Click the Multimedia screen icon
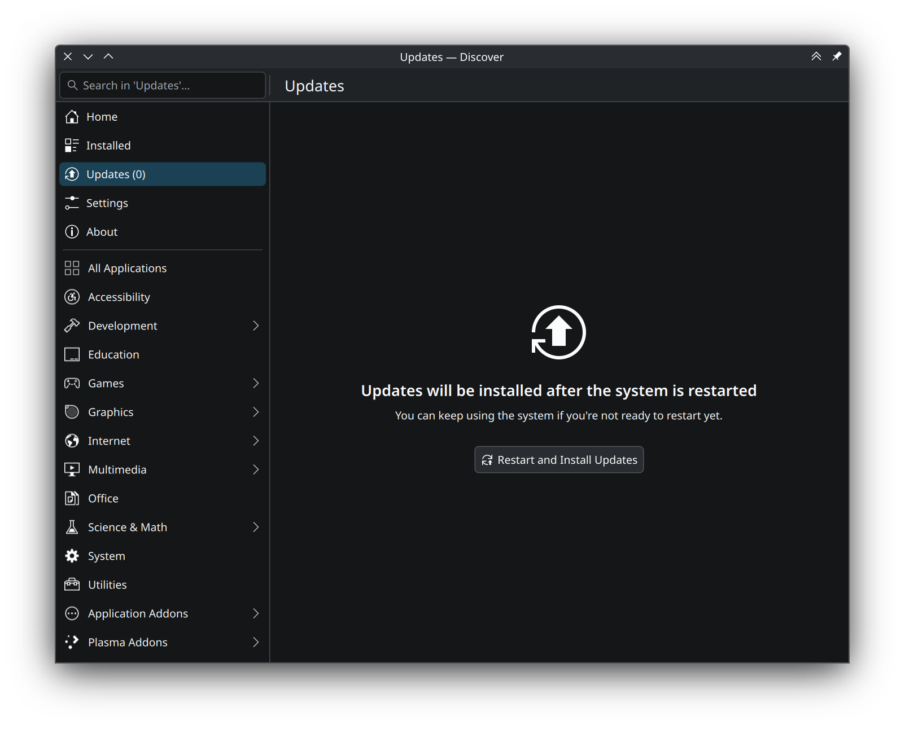Viewport: 905px width, 729px height. point(72,469)
